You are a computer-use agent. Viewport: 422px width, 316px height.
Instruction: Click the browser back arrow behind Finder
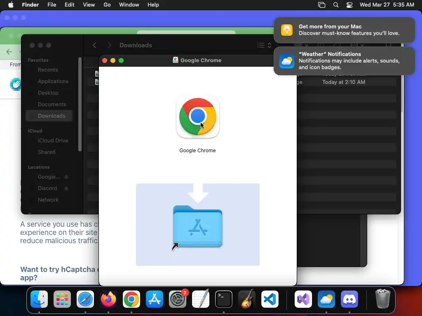[9, 51]
